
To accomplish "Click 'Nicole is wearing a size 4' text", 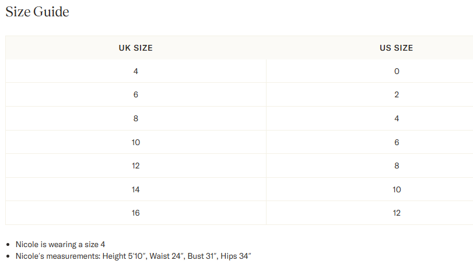I will pyautogui.click(x=60, y=244).
